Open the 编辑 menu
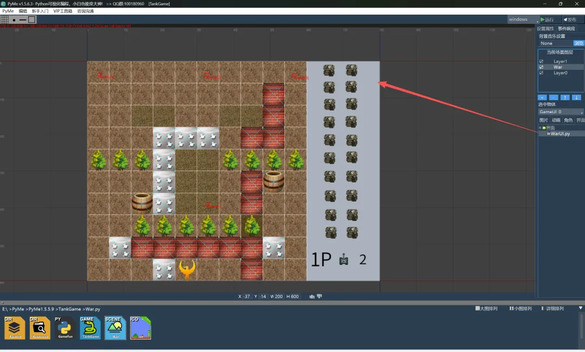The image size is (585, 352). pos(23,11)
